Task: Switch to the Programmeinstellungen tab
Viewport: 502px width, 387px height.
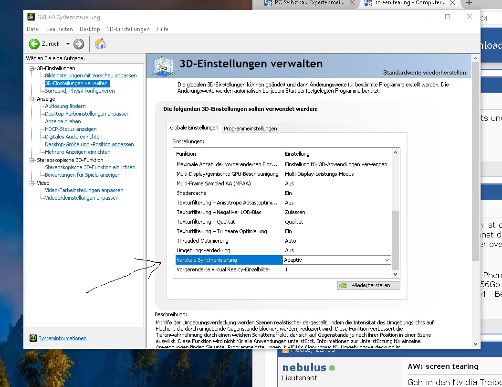Action: [x=251, y=129]
